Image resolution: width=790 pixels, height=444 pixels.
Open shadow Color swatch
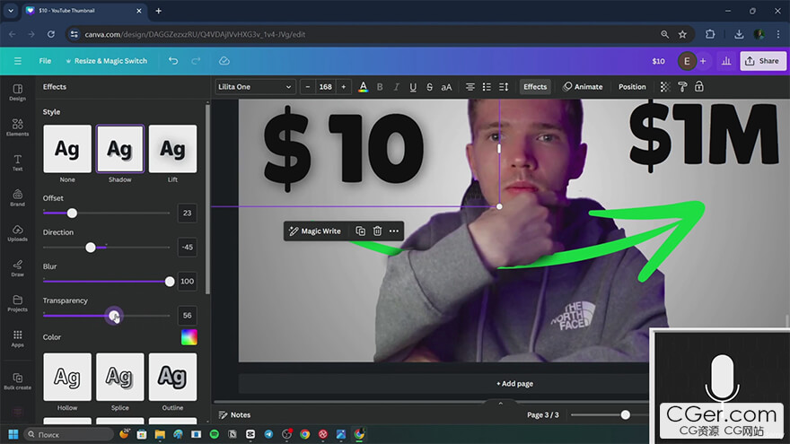(189, 337)
